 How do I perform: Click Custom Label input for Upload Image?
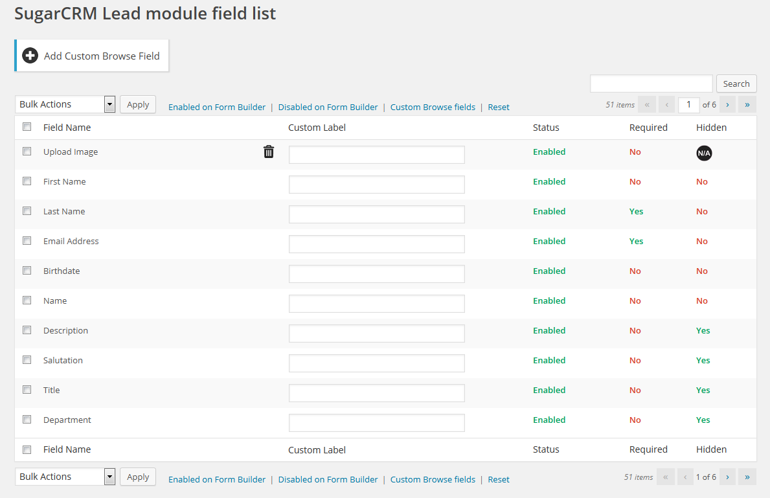(x=377, y=155)
